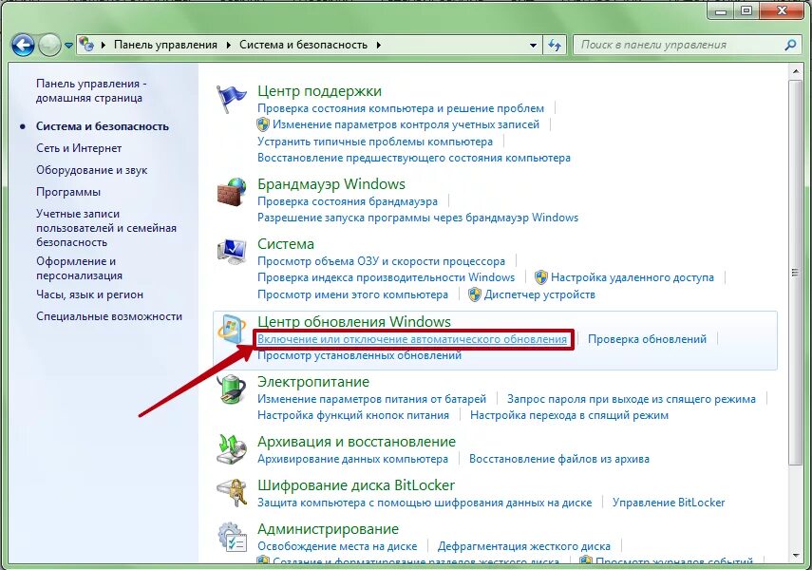Click Восстановление предшествующего состояния компьютера
This screenshot has width=812, height=570.
[x=414, y=158]
